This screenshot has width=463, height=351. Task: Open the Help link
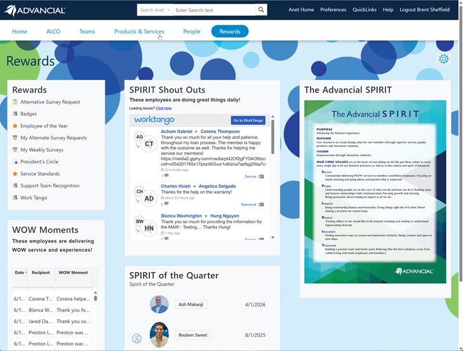tap(388, 9)
